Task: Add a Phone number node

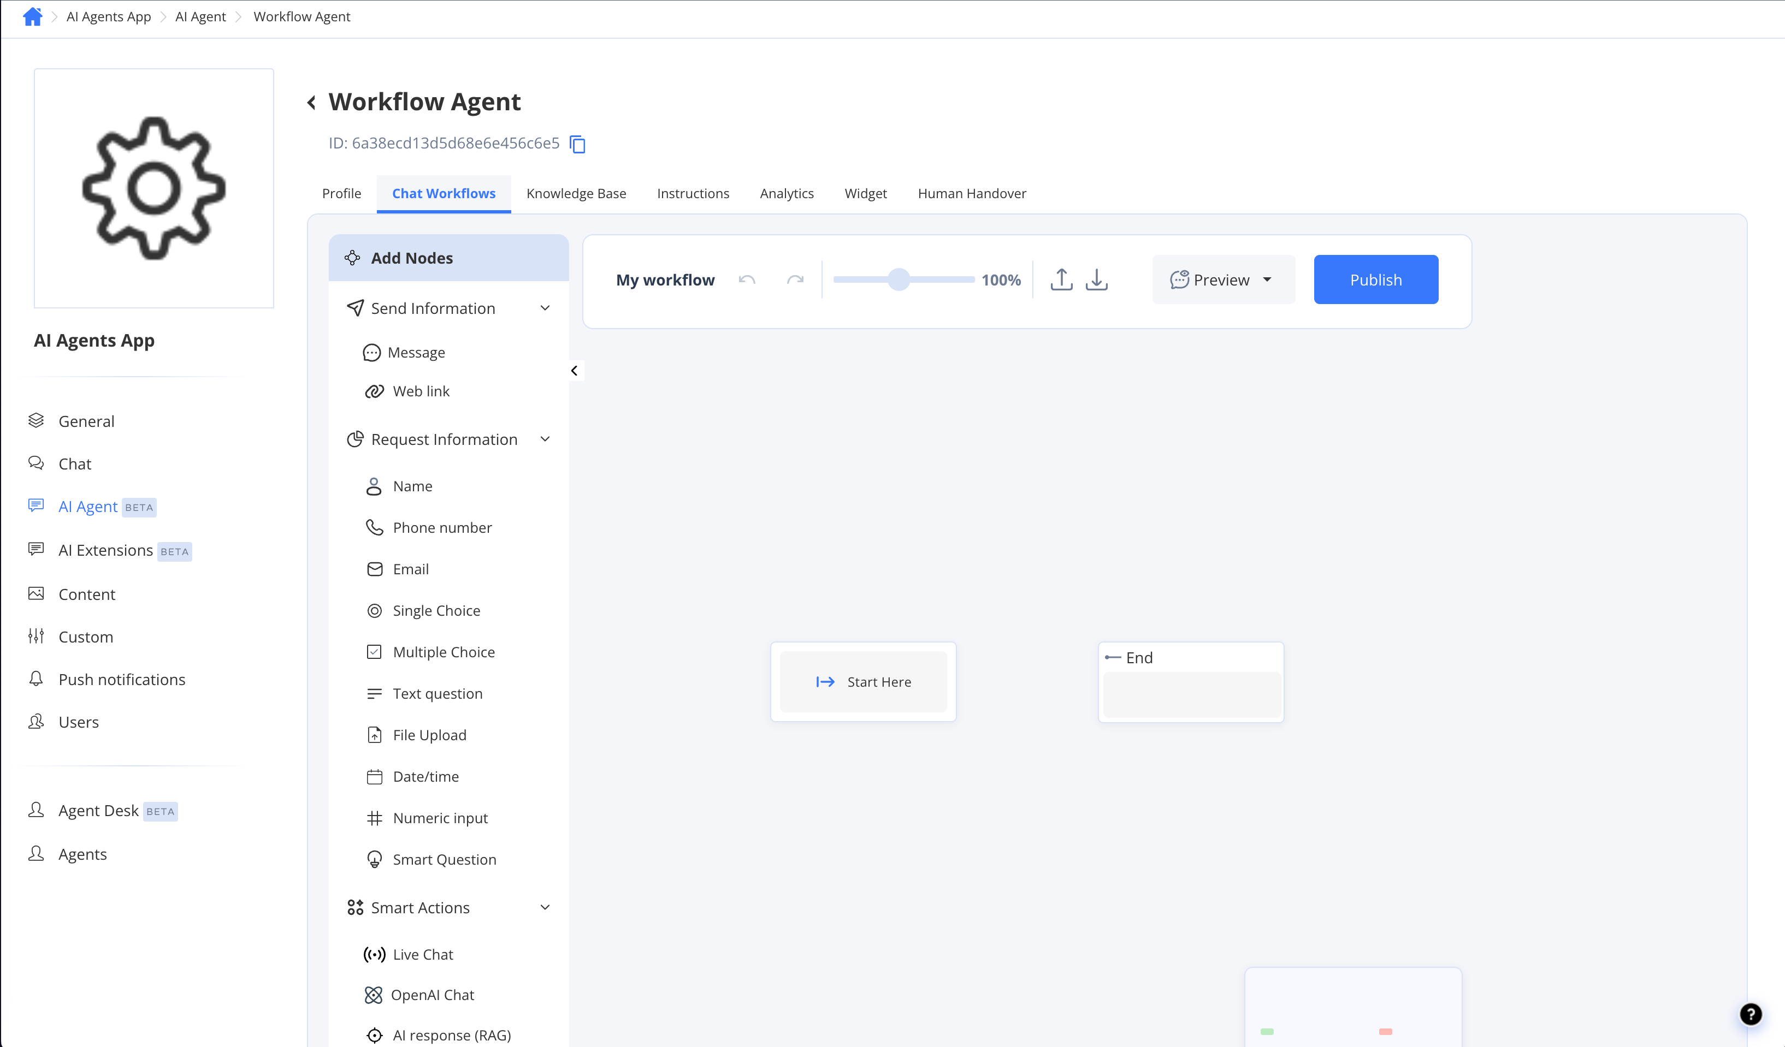Action: (x=429, y=527)
